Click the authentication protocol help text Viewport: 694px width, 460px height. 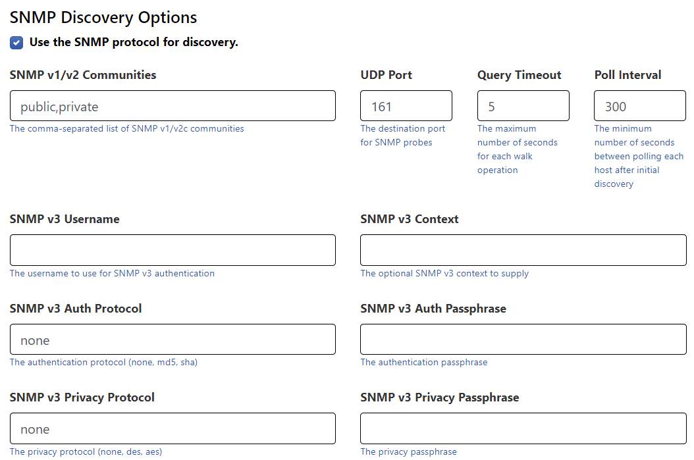(103, 362)
